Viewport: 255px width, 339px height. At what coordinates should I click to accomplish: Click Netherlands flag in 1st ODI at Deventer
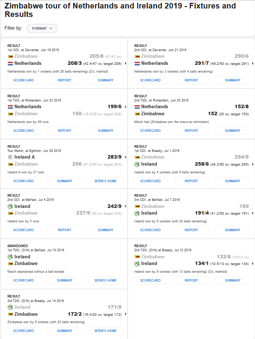coord(10,63)
